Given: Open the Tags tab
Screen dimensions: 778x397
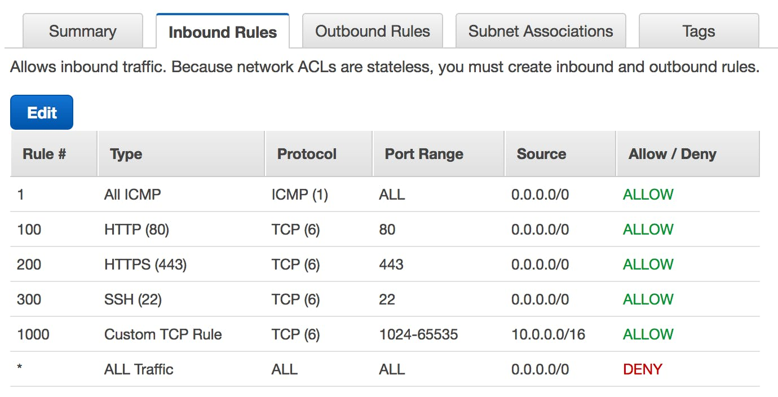Looking at the screenshot, I should pyautogui.click(x=699, y=31).
